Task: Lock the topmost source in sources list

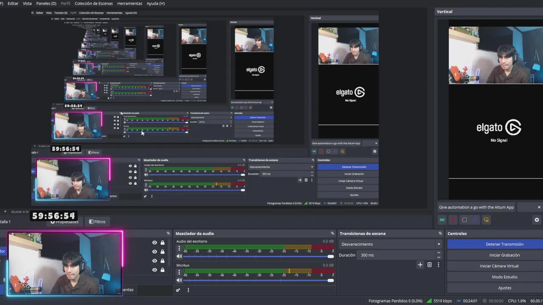Action: (x=162, y=243)
